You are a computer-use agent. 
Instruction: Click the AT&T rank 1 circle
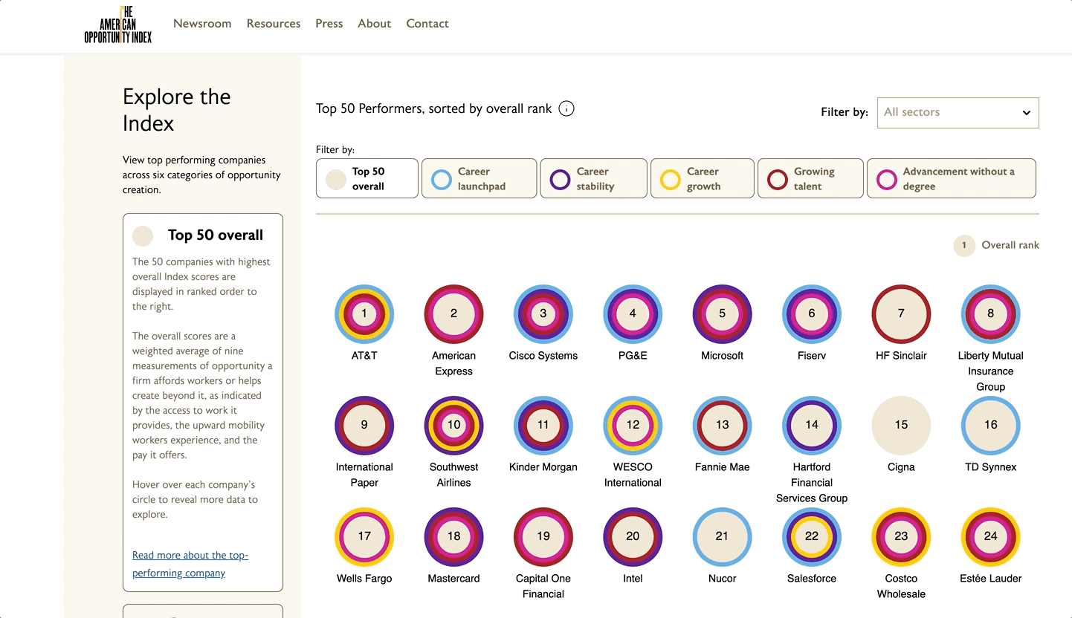pyautogui.click(x=364, y=313)
